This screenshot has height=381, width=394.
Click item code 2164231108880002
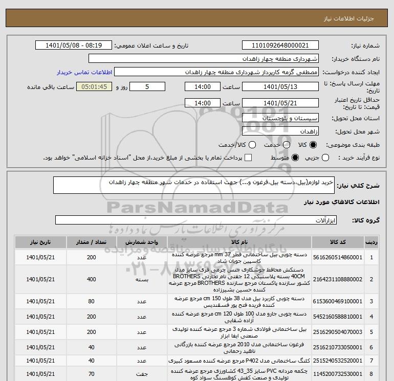tap(338, 280)
